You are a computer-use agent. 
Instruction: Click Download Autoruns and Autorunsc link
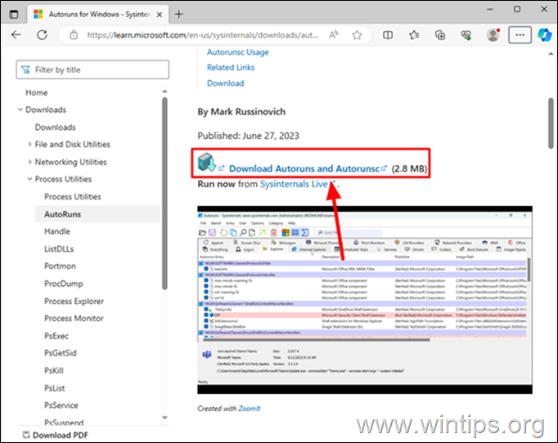(x=304, y=168)
